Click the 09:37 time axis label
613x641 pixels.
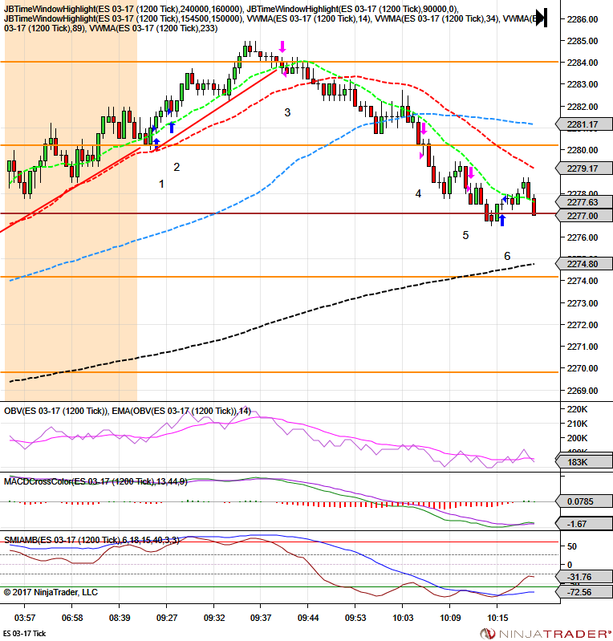(x=261, y=618)
